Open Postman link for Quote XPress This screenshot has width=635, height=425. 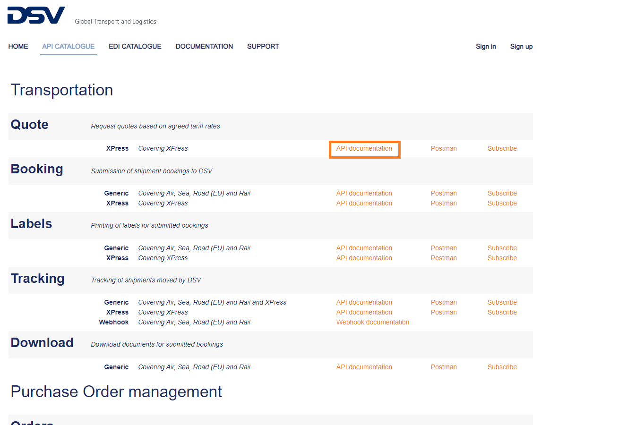(x=444, y=148)
